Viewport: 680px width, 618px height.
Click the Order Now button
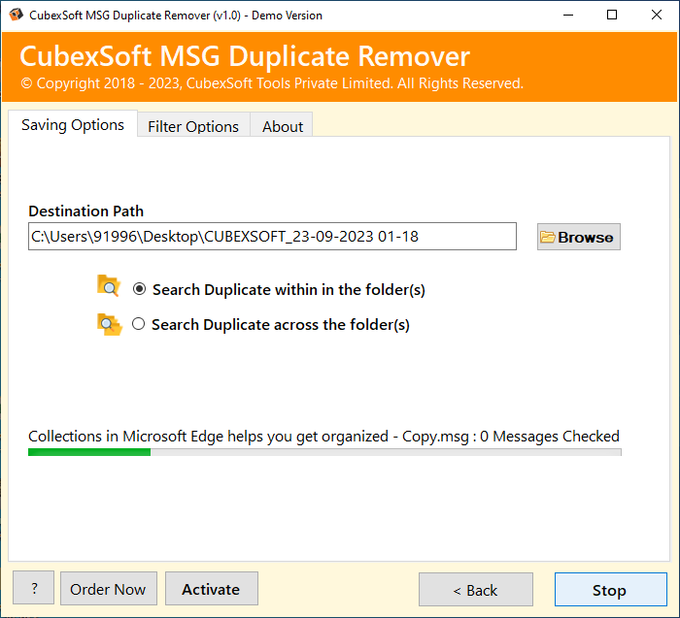coord(108,589)
